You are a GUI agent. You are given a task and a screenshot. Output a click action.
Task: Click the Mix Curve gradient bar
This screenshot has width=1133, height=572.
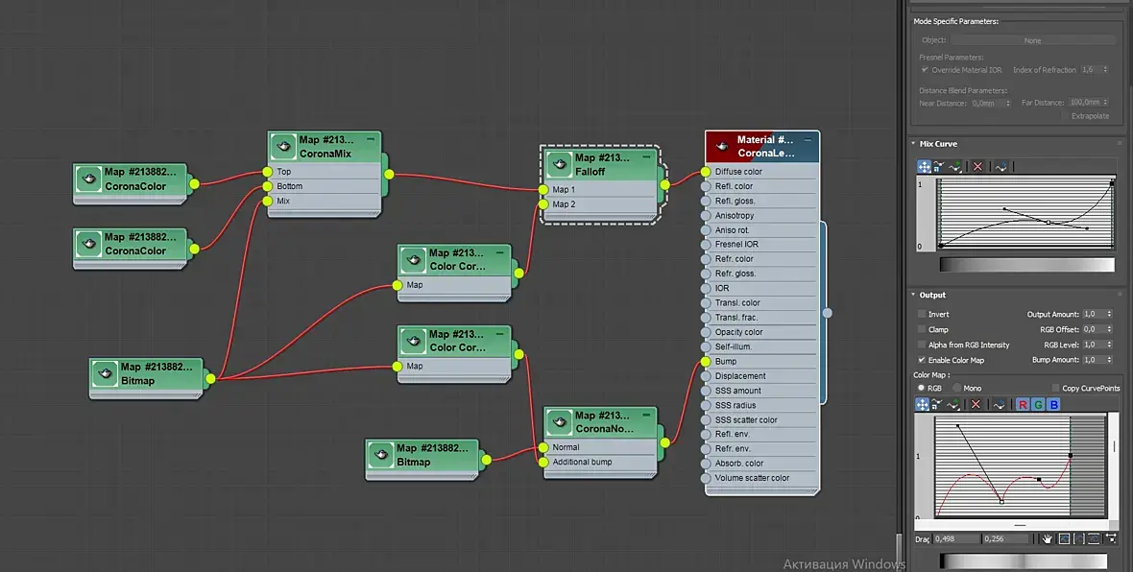(x=1026, y=265)
